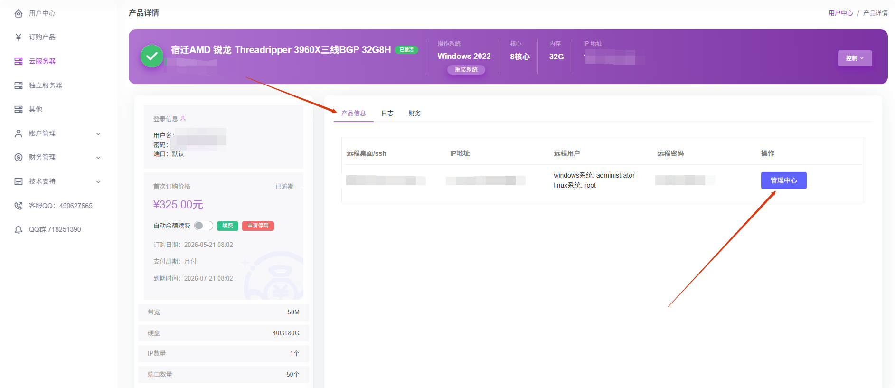The image size is (895, 388).
Task: Click the green 续费 button
Action: pyautogui.click(x=227, y=226)
